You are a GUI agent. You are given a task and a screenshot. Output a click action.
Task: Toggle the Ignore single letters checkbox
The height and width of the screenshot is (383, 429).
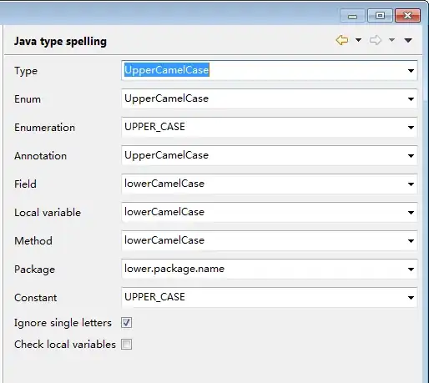coord(126,323)
